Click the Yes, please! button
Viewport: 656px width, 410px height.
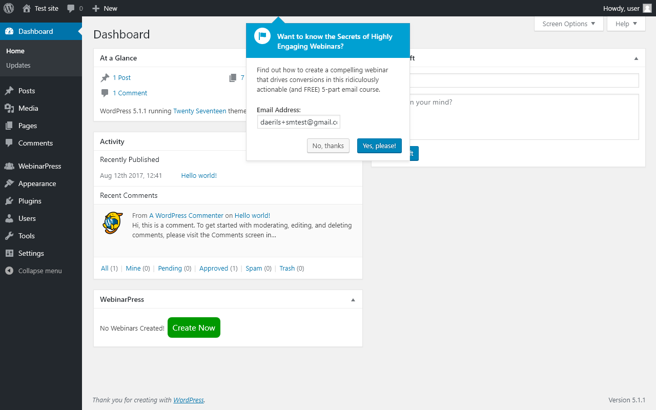click(379, 146)
